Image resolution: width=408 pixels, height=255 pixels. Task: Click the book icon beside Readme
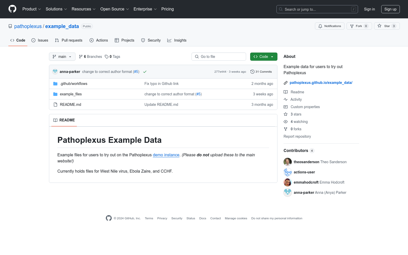pyautogui.click(x=286, y=92)
